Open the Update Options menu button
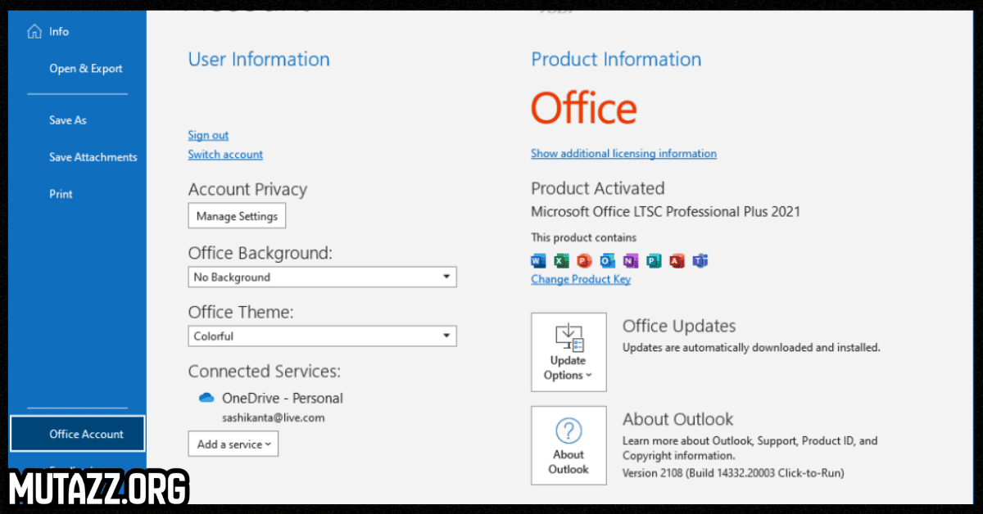983x514 pixels. [x=569, y=352]
